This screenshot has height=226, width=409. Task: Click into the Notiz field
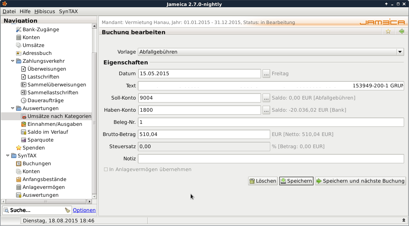pyautogui.click(x=270, y=159)
